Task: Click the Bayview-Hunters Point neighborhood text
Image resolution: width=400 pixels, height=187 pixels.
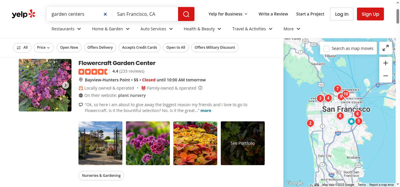Action: click(x=107, y=80)
